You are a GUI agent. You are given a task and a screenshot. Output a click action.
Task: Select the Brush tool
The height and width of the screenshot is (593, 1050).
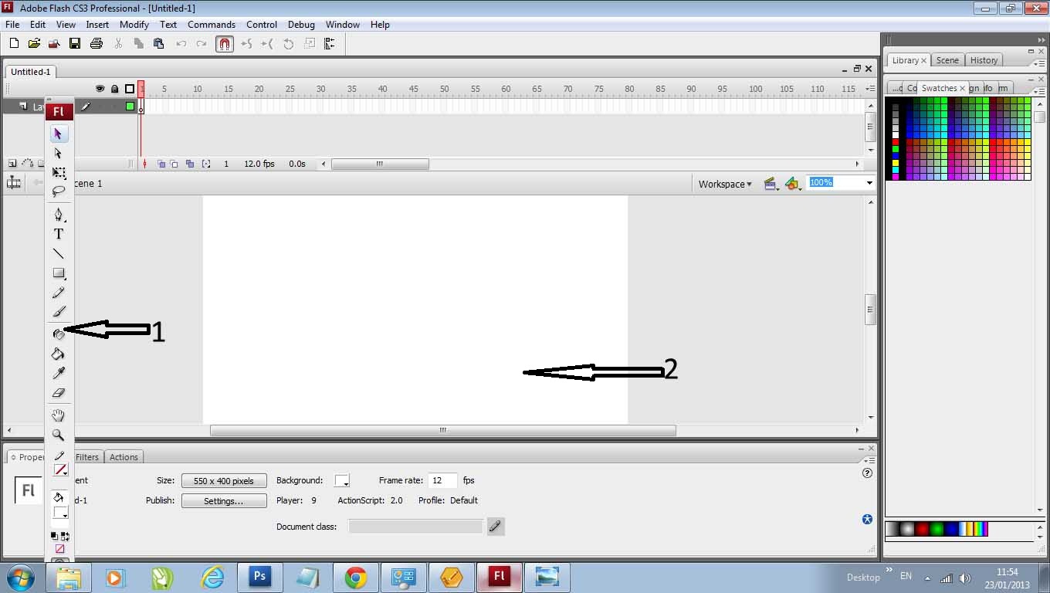[x=58, y=312]
